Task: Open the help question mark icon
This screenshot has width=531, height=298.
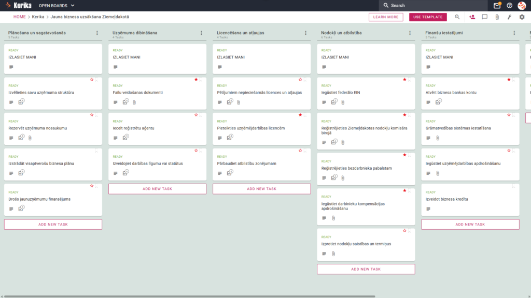Action: (x=509, y=5)
